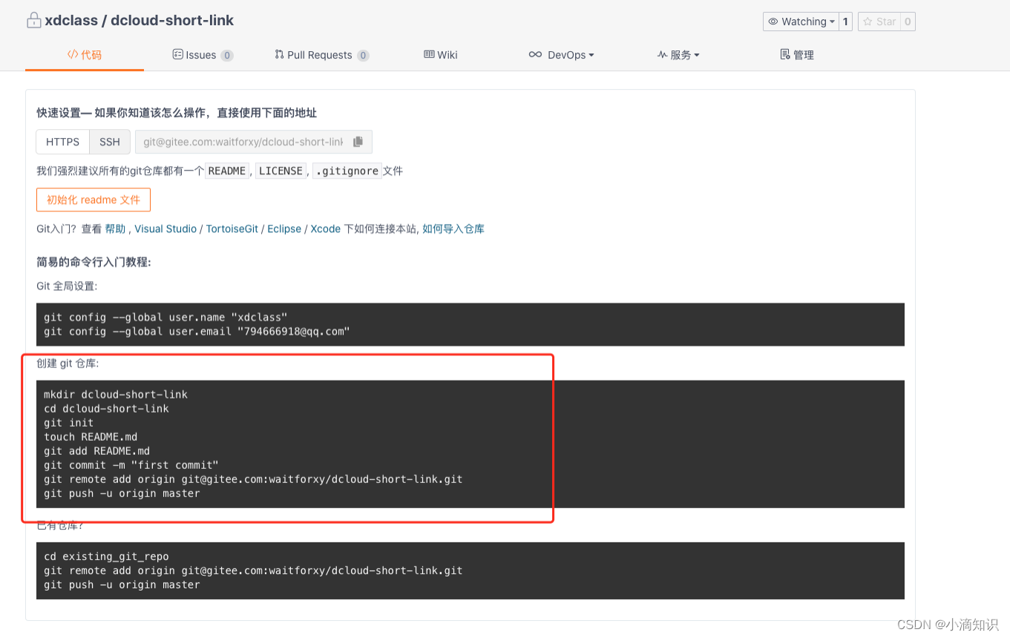The image size is (1010, 638).
Task: Click the mkdir dcloud-short-link command line
Action: [x=116, y=395]
